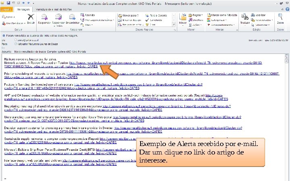Image resolution: width=290 pixels, height=181 pixels.
Task: Switch to the Mensagem tab
Action: click(x=23, y=9)
